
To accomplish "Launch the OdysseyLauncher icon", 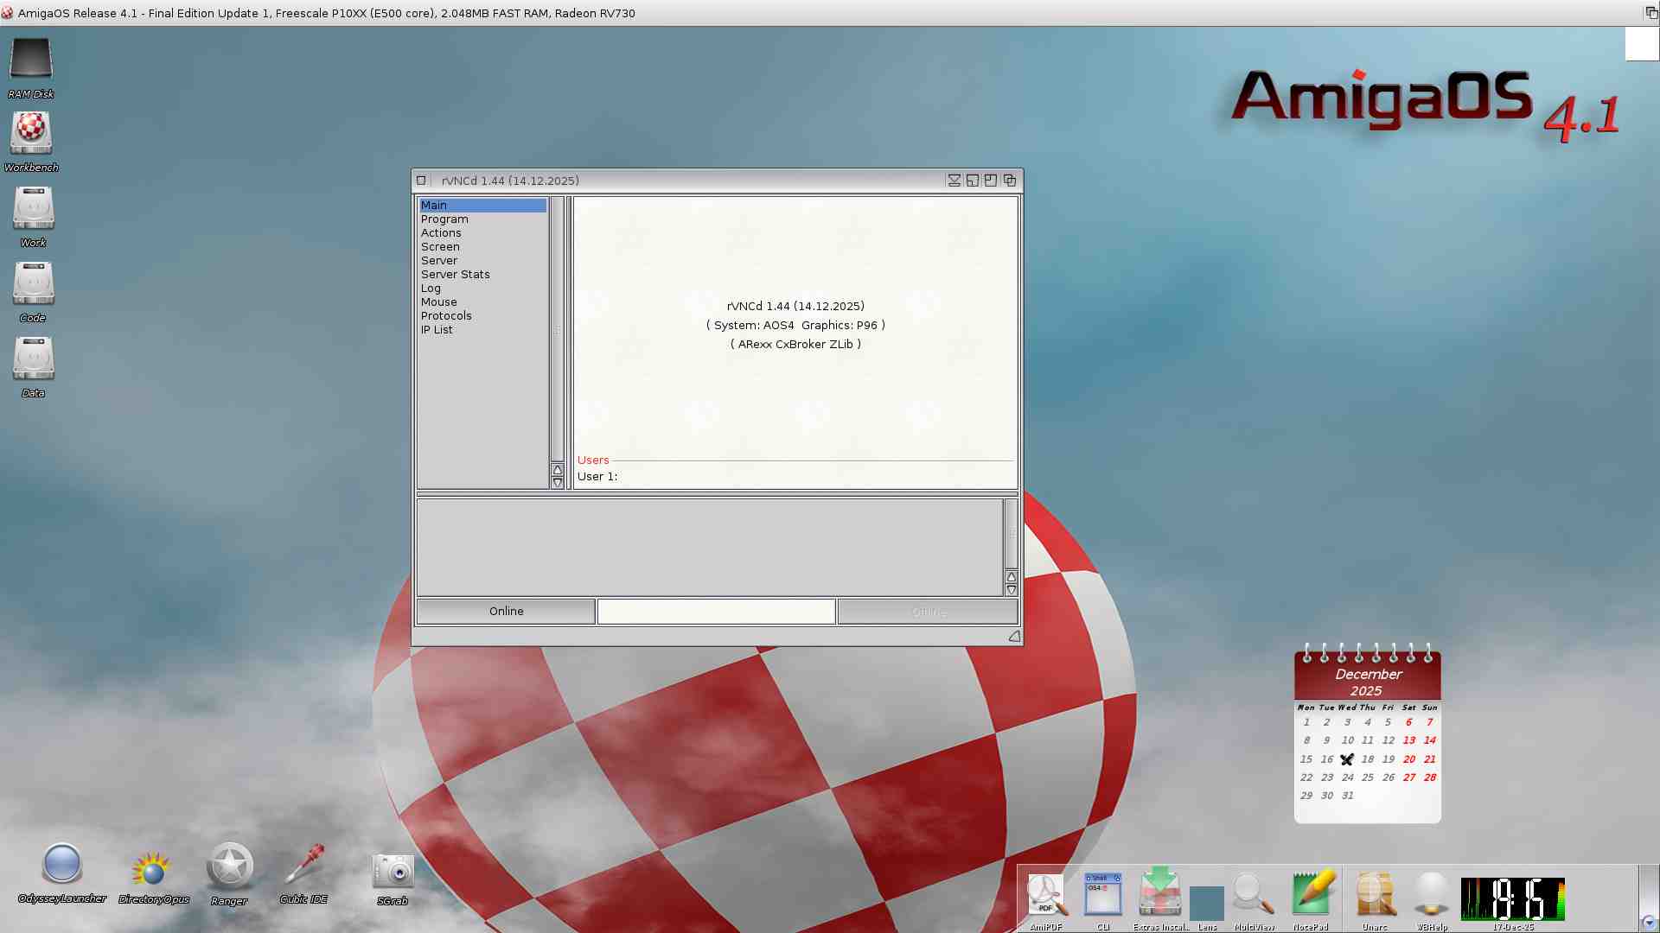I will click(61, 865).
